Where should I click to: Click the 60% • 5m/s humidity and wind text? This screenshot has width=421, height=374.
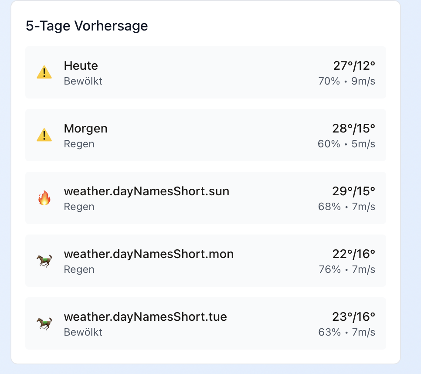pos(346,144)
